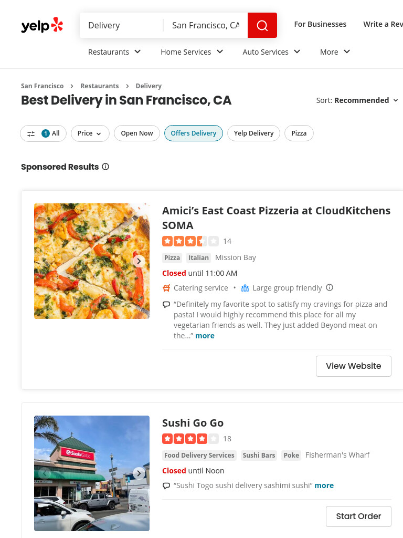Enable the Yelp Delivery filter
The height and width of the screenshot is (538, 403).
click(253, 133)
